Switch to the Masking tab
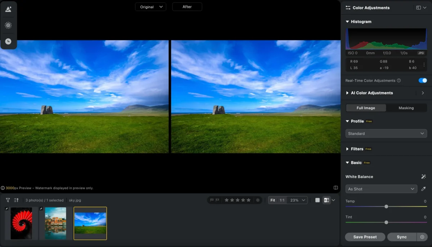Viewport: 432px width, 247px height. [x=406, y=108]
